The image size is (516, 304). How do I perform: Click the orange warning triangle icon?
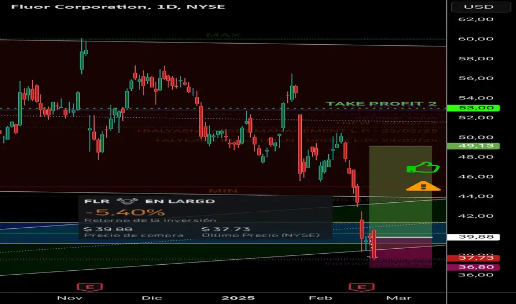(x=423, y=186)
